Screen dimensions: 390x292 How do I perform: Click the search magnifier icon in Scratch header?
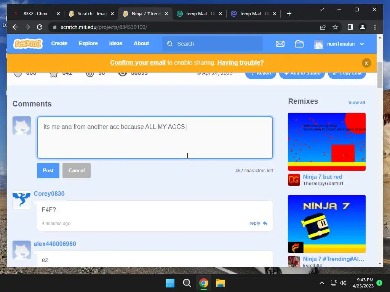(170, 44)
